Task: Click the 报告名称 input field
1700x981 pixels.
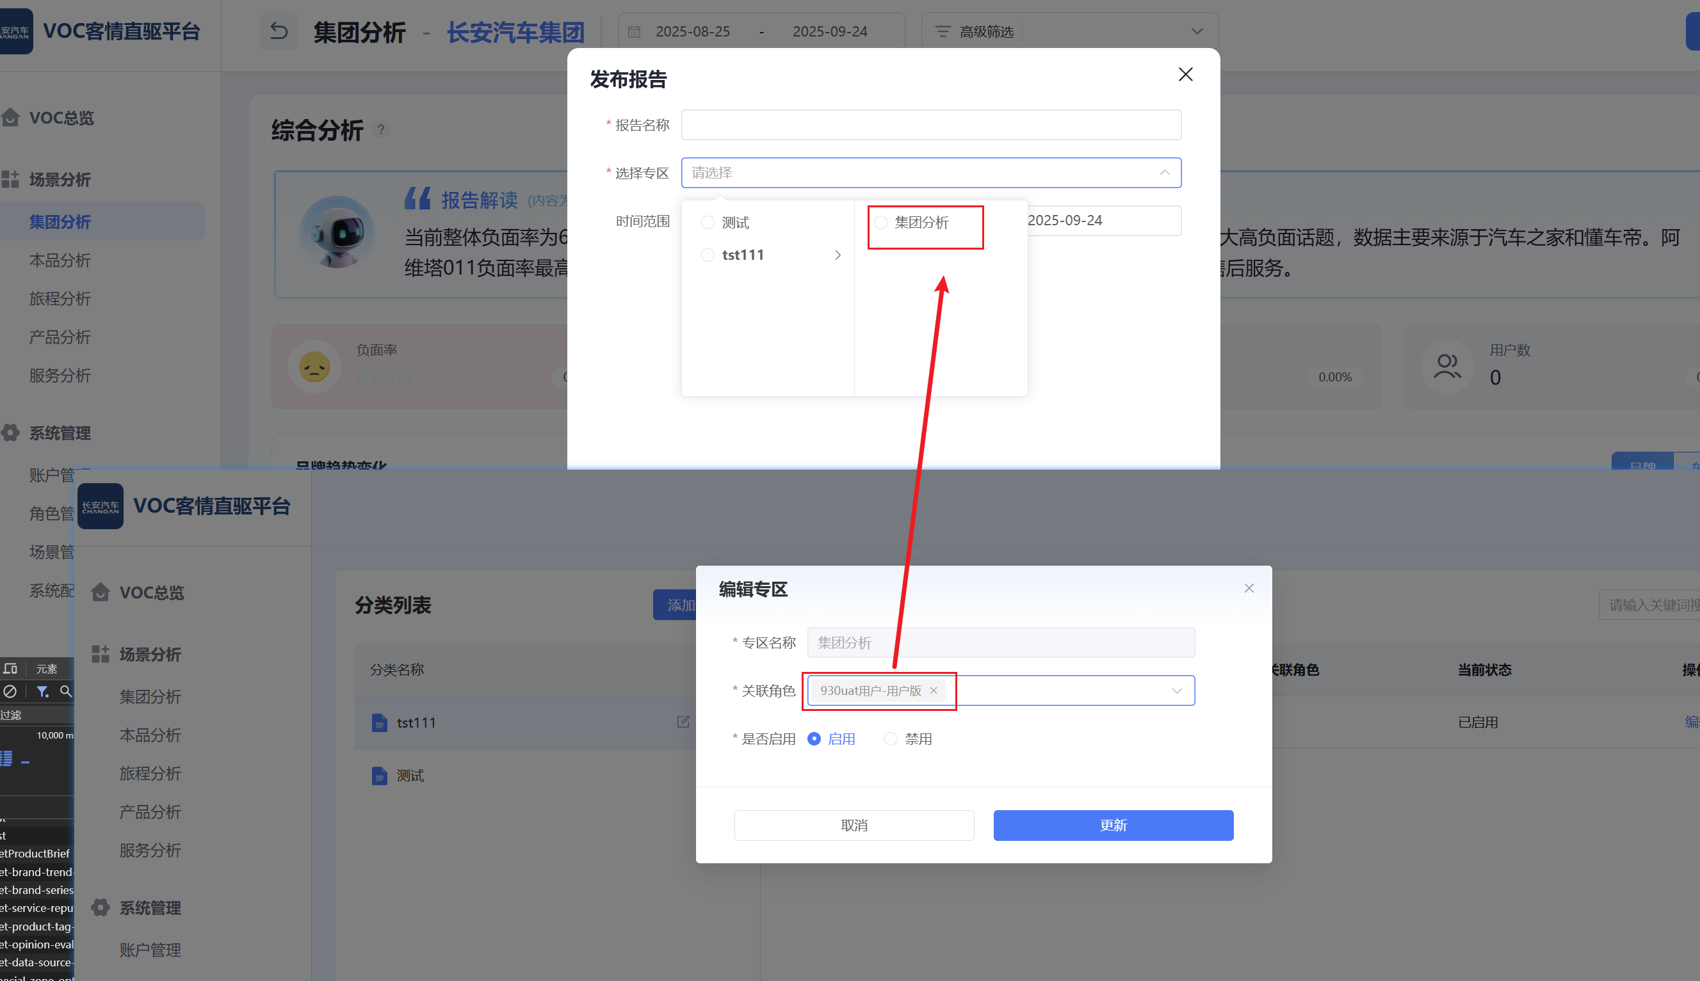Action: [930, 125]
